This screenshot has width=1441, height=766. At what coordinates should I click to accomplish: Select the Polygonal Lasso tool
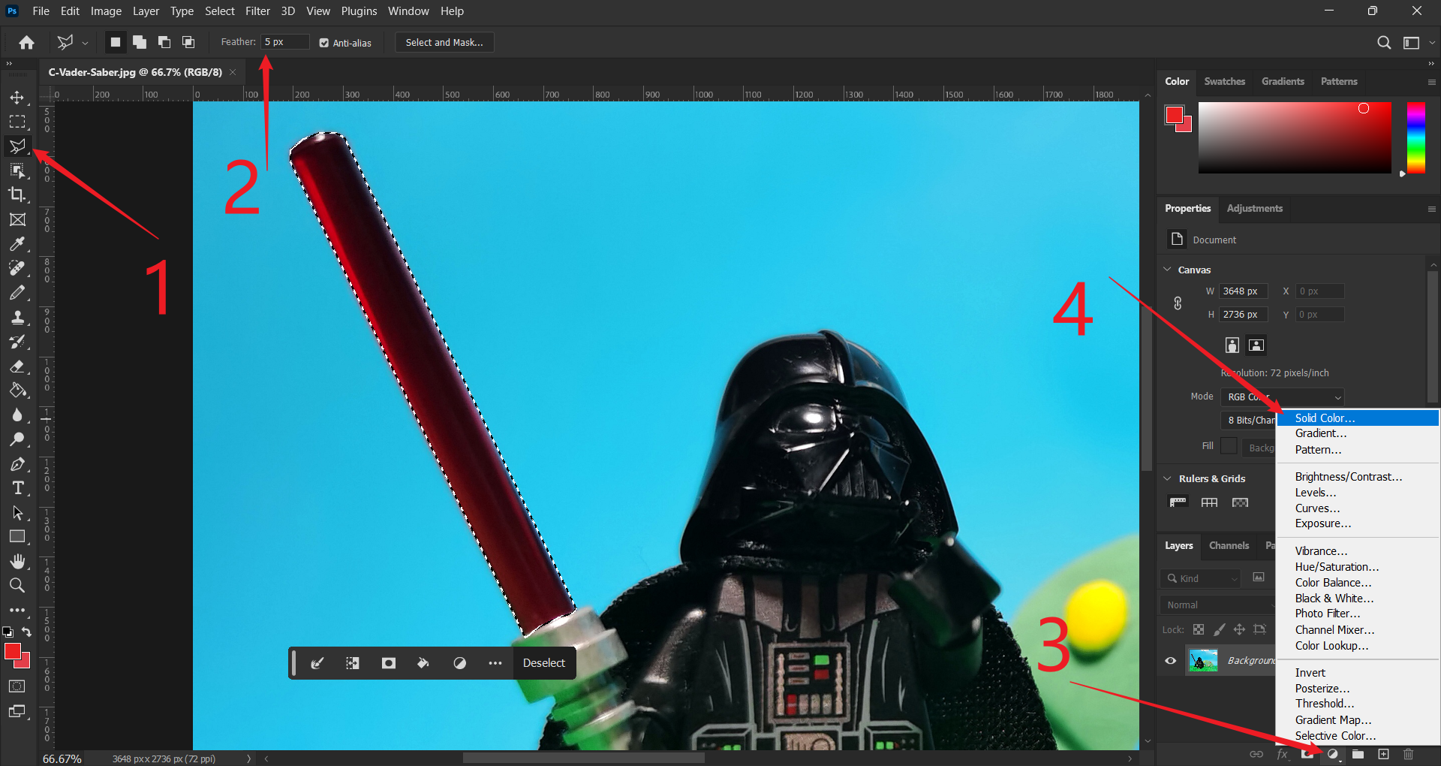[x=17, y=146]
